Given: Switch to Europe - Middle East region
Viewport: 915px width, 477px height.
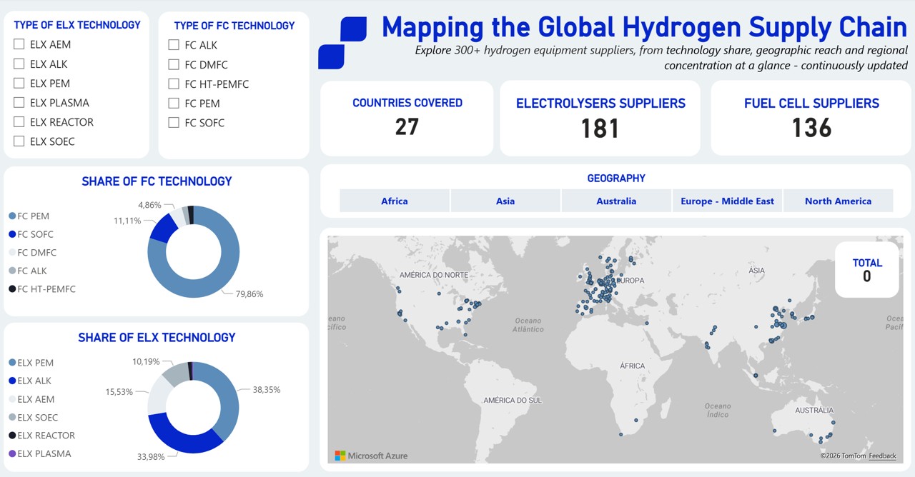Looking at the screenshot, I should [727, 201].
